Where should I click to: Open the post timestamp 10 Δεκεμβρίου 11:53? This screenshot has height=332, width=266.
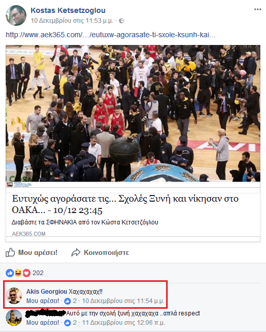(72, 21)
